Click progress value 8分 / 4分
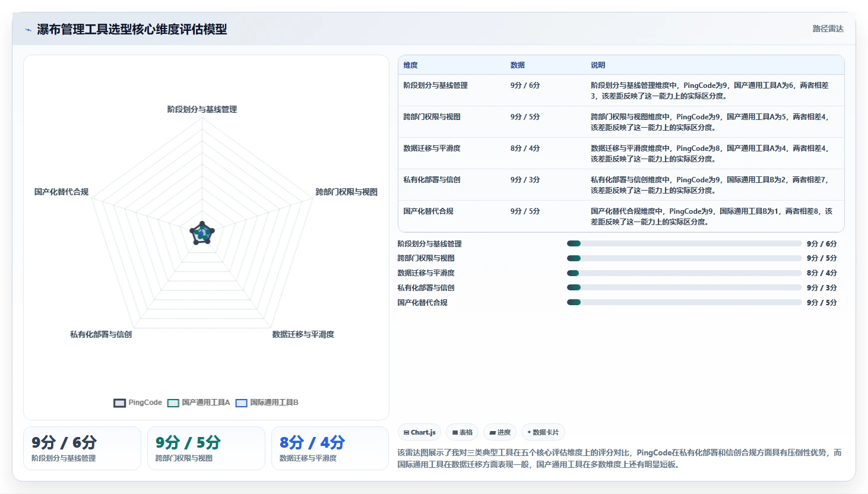This screenshot has width=868, height=494. pyautogui.click(x=822, y=273)
